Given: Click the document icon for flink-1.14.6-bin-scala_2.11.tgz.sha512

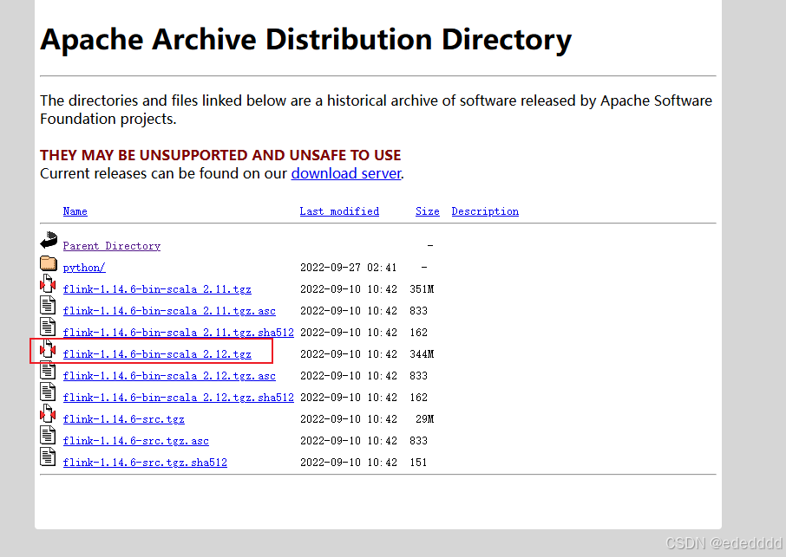Looking at the screenshot, I should [48, 327].
